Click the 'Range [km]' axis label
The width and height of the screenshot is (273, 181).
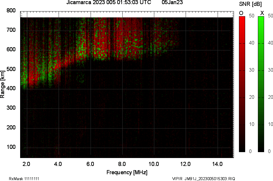(2, 84)
